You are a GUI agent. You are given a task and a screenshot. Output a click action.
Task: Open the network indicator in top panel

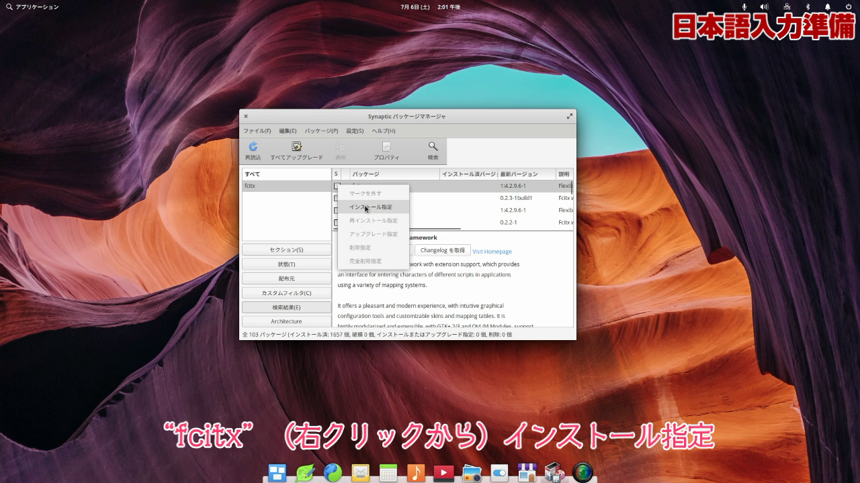(787, 7)
